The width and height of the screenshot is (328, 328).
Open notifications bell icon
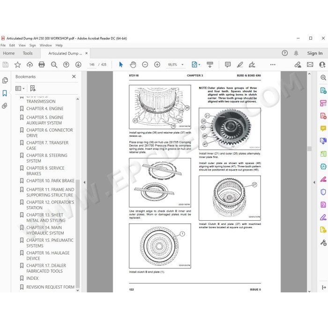pos(296,53)
